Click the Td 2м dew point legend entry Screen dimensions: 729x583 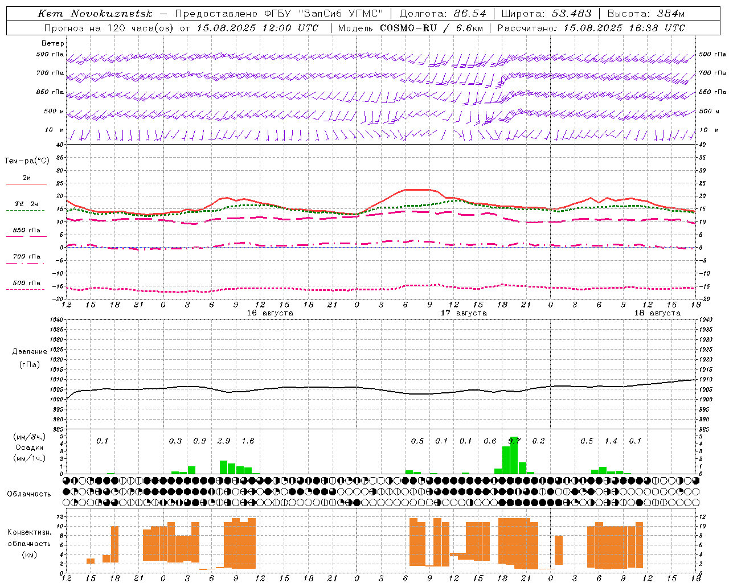click(x=27, y=204)
